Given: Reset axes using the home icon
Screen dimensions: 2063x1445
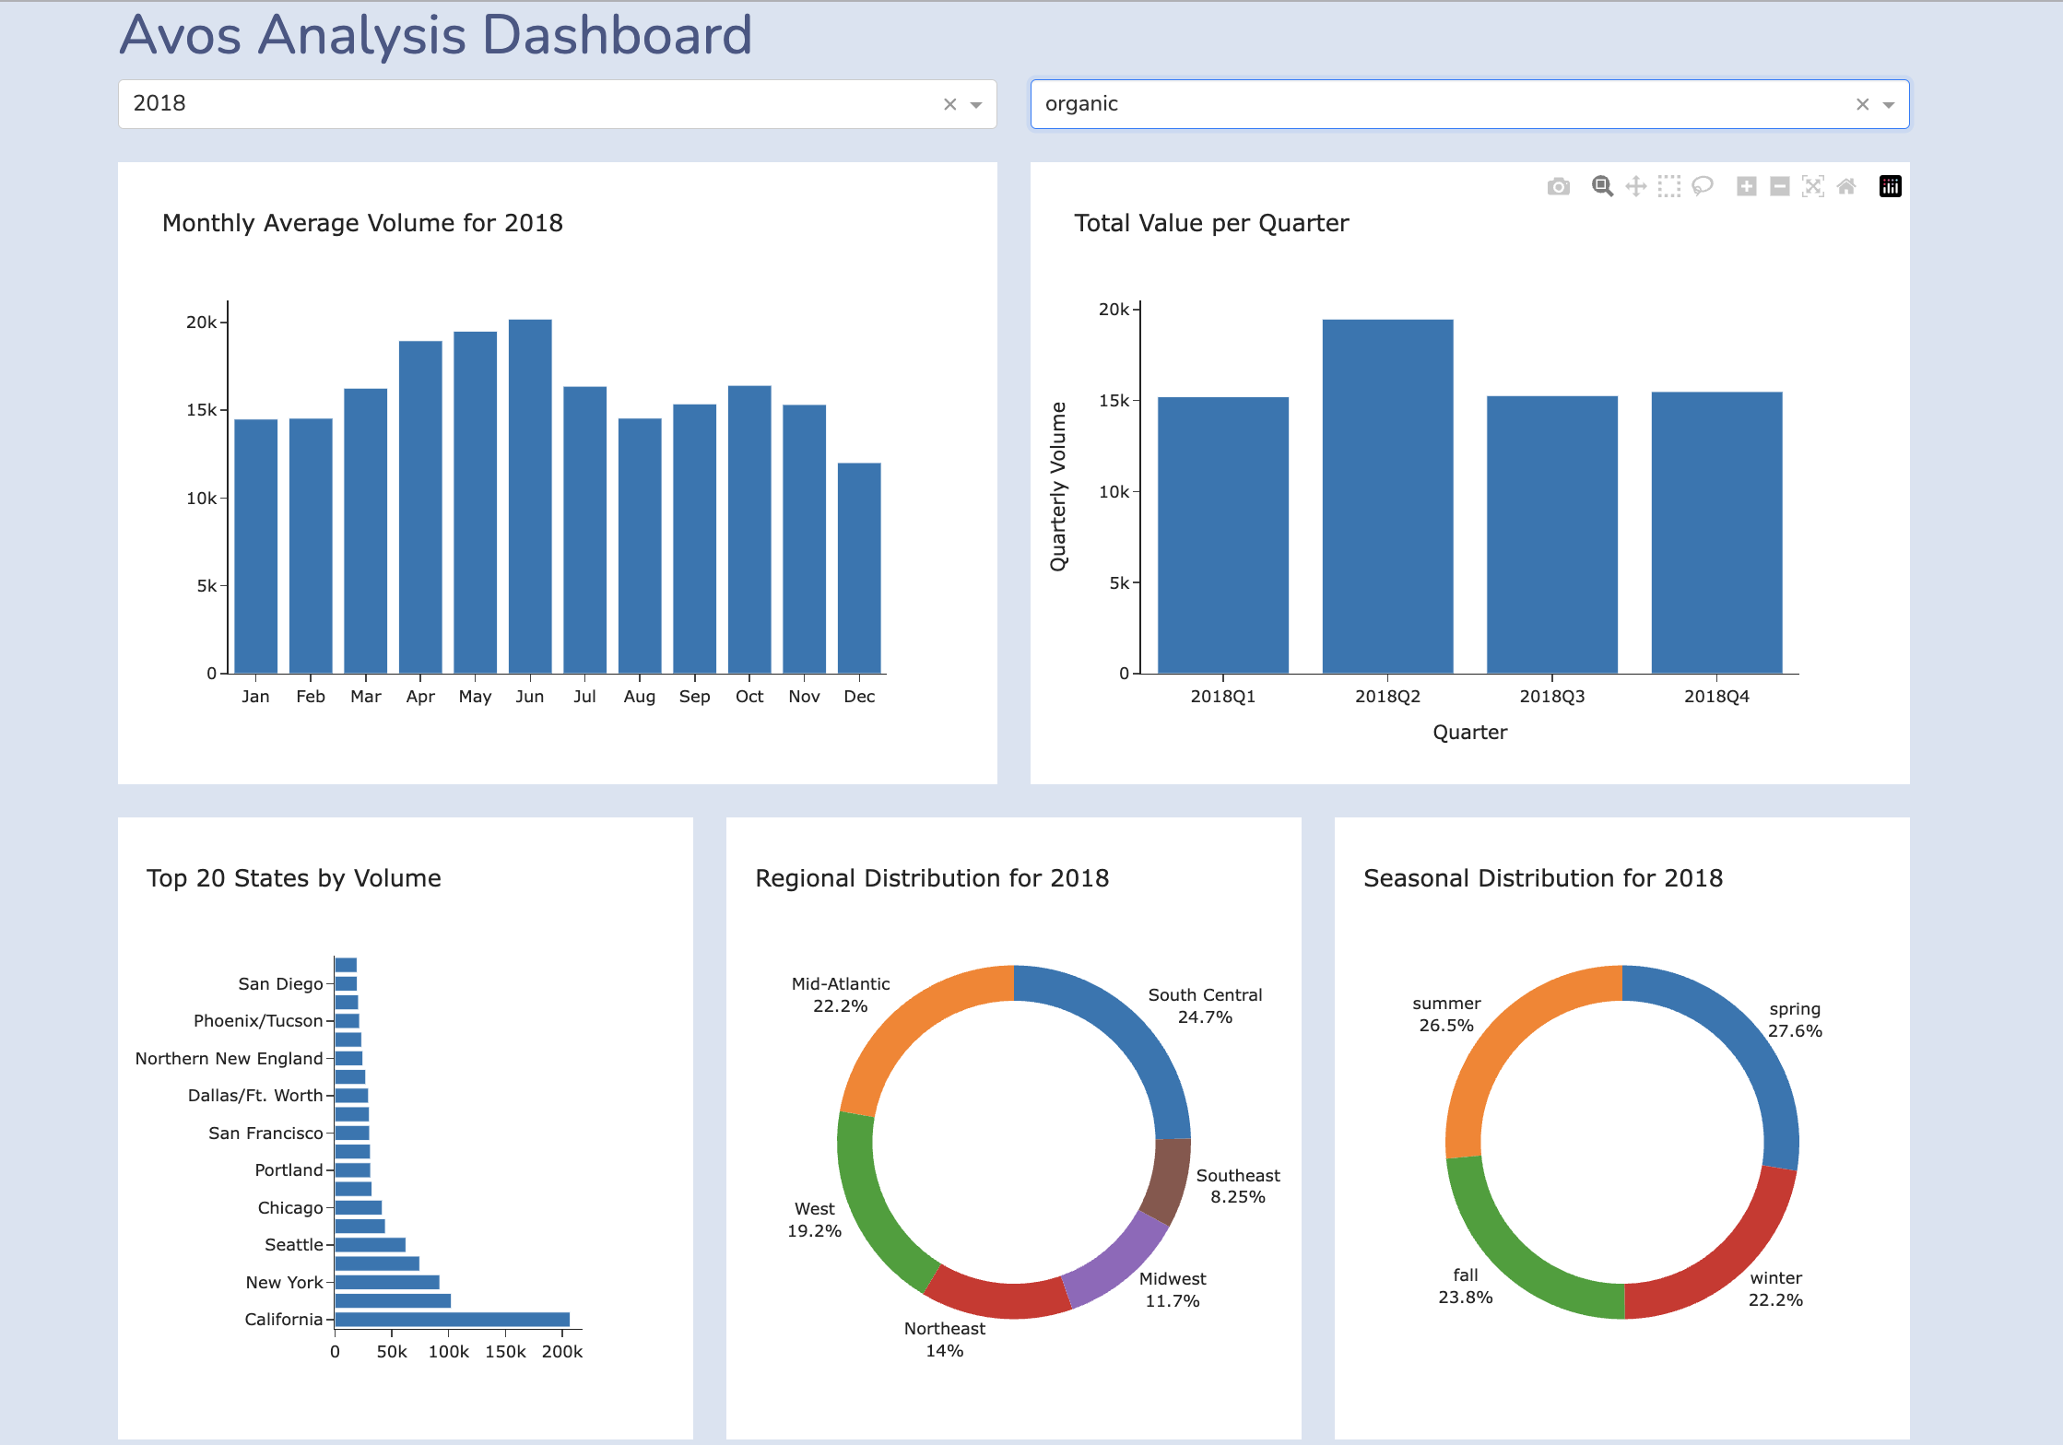Looking at the screenshot, I should pyautogui.click(x=1846, y=186).
